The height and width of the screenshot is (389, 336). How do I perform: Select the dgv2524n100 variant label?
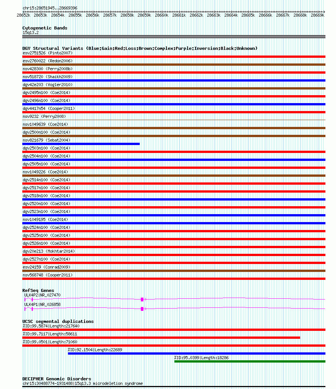point(46,227)
